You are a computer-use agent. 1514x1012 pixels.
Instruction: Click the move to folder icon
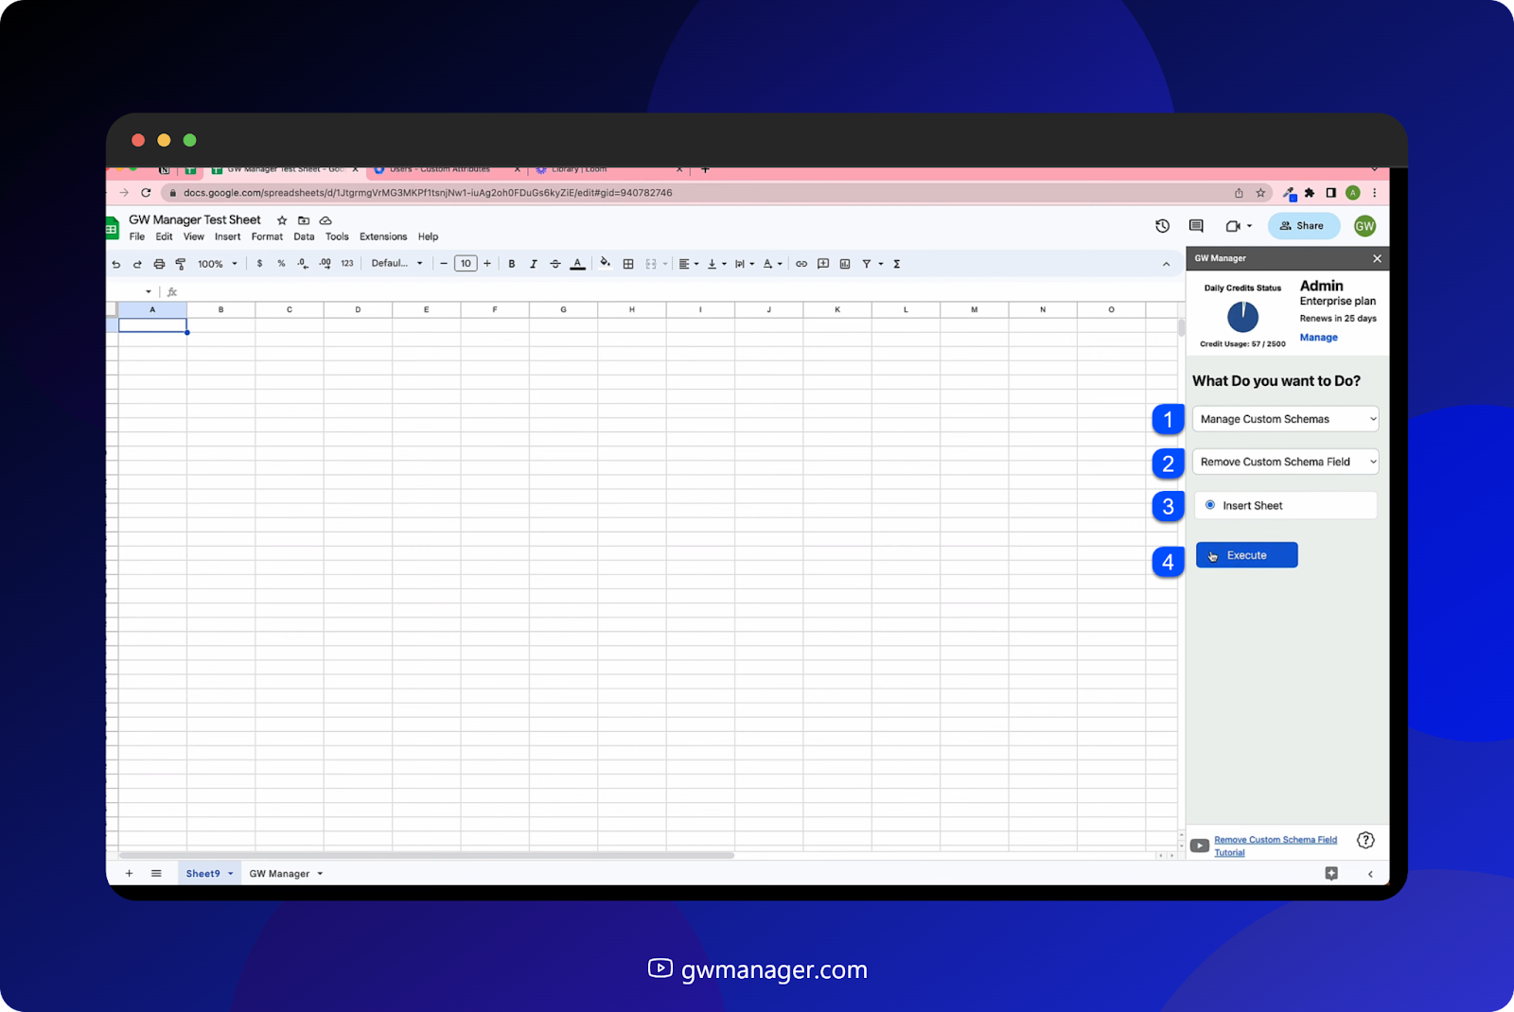[x=304, y=220]
